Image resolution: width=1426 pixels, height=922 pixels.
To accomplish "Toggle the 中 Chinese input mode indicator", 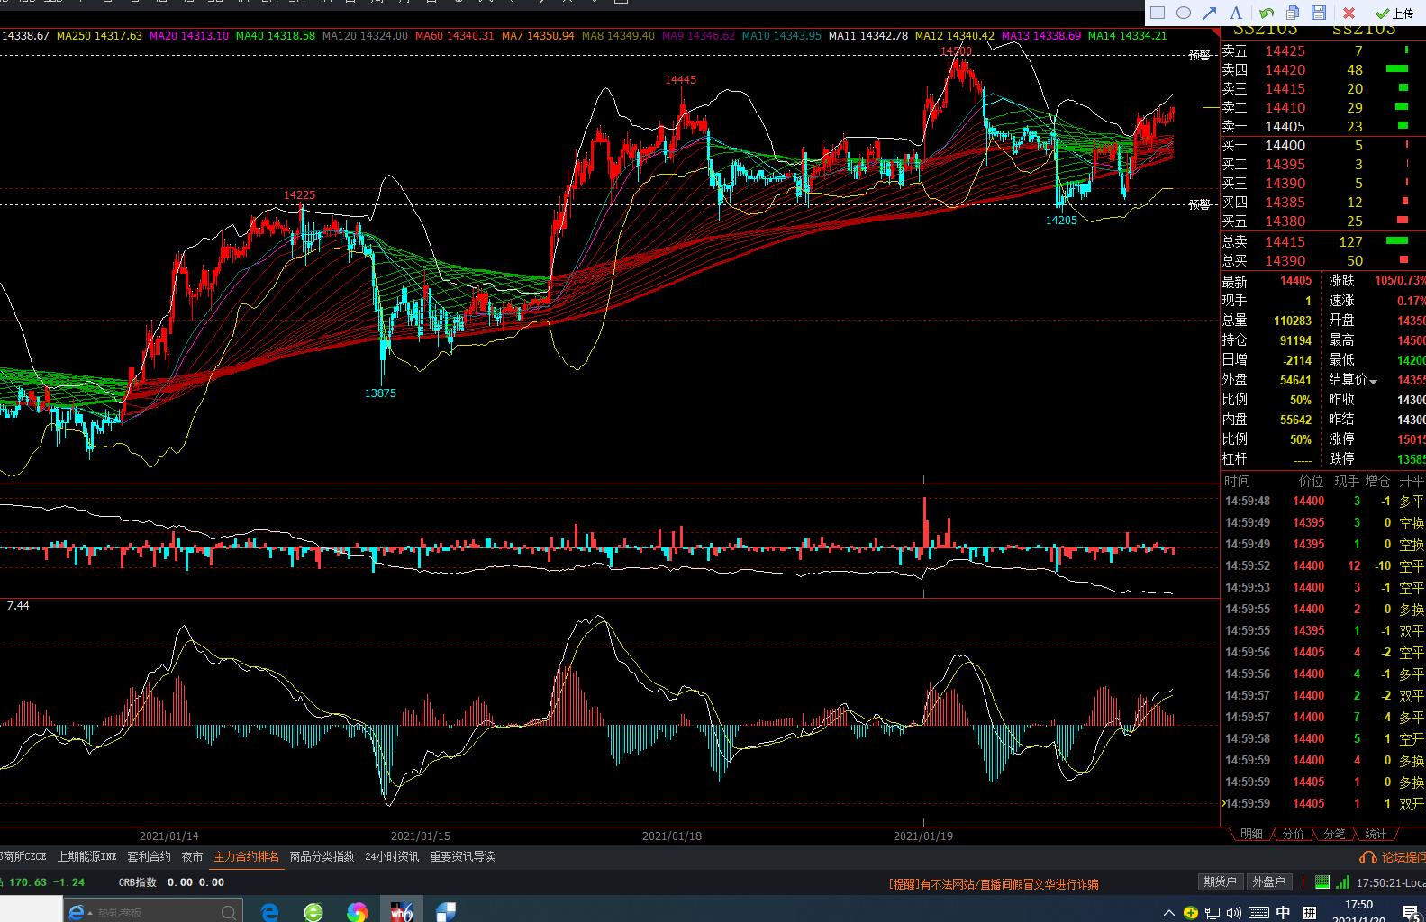I will click(x=1283, y=912).
